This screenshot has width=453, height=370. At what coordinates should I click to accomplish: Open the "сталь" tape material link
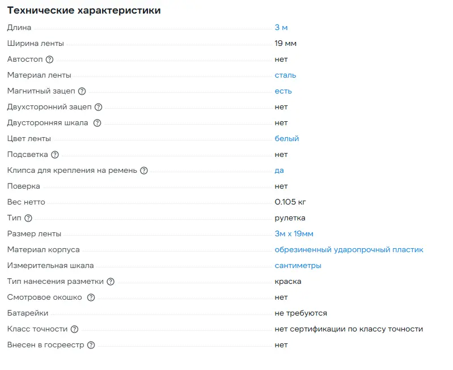pos(285,75)
